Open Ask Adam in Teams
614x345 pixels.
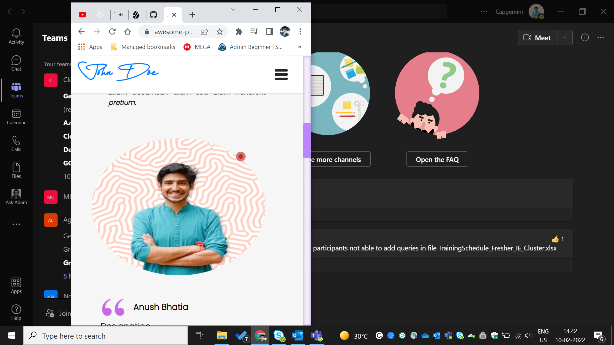click(x=16, y=196)
